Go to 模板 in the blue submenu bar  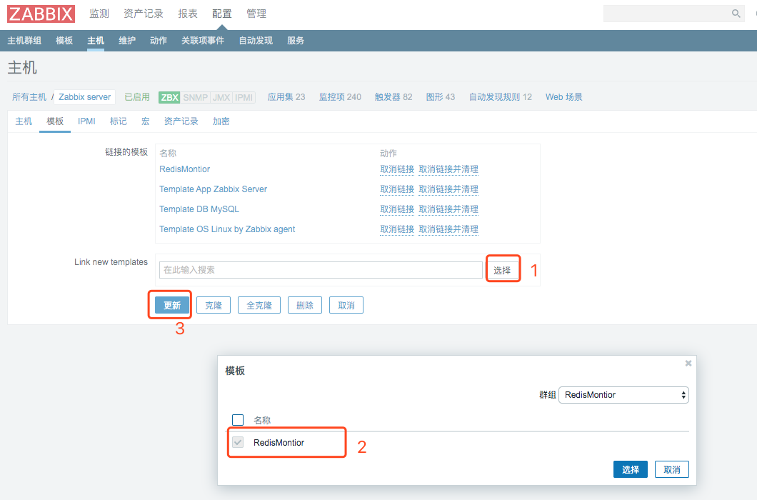point(64,41)
